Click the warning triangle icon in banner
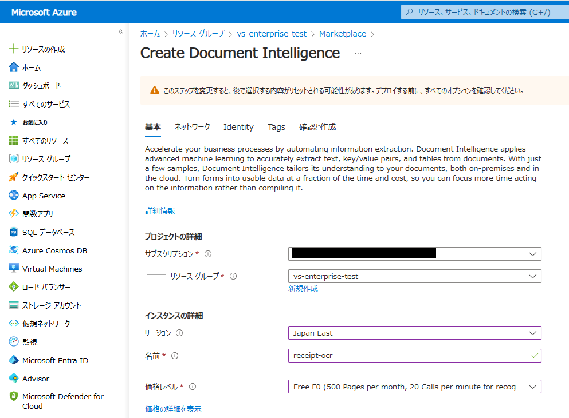 [x=155, y=90]
